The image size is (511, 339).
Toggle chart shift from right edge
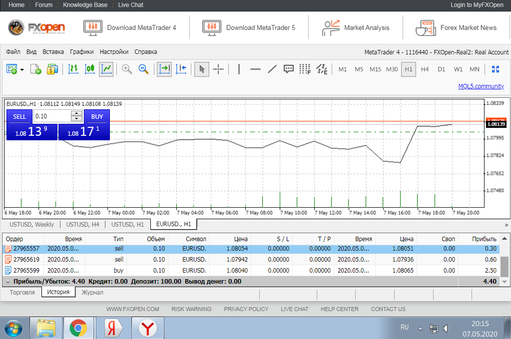[181, 69]
